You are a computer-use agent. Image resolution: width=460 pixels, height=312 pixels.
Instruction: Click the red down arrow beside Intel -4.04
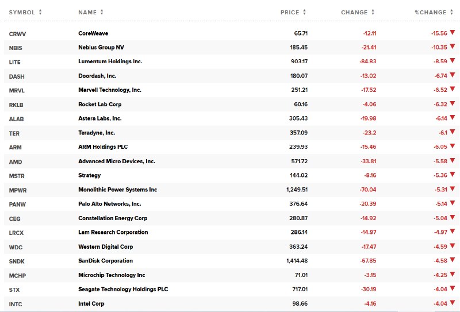tap(452, 302)
